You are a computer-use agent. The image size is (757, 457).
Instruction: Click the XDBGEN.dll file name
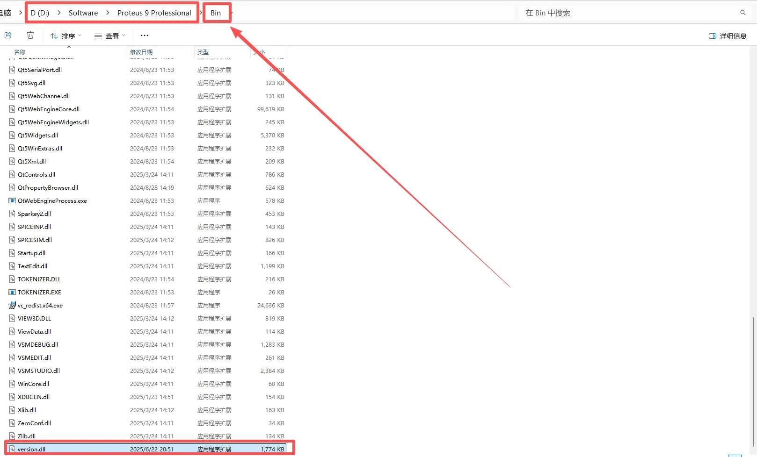[x=34, y=397]
